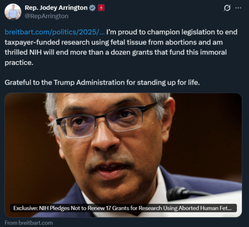Viewport: 249px width, 227px height.
Task: Open the @RepArrington handle link
Action: pos(47,16)
